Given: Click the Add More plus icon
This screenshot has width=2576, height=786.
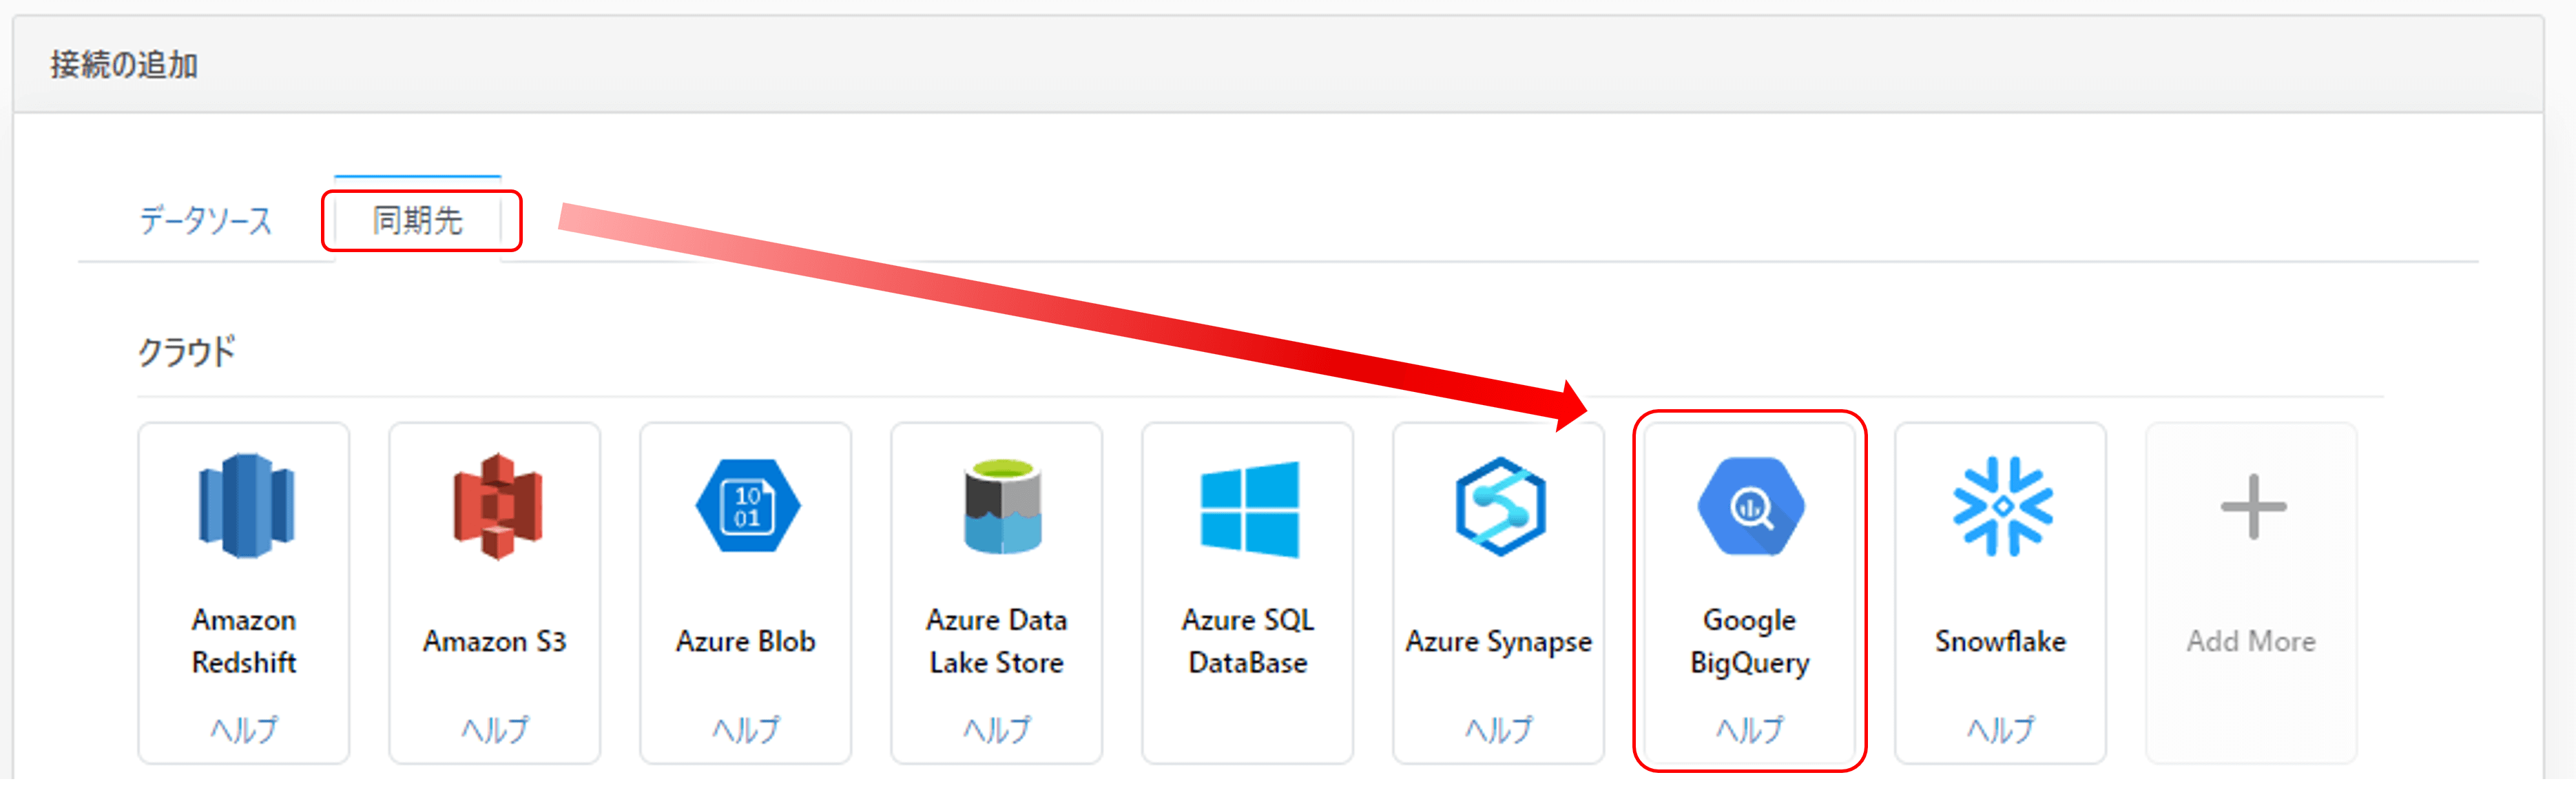Looking at the screenshot, I should coord(2253,507).
